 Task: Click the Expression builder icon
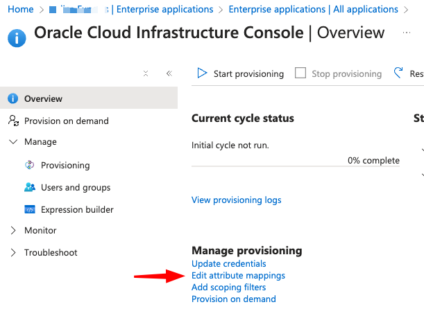[x=30, y=209]
